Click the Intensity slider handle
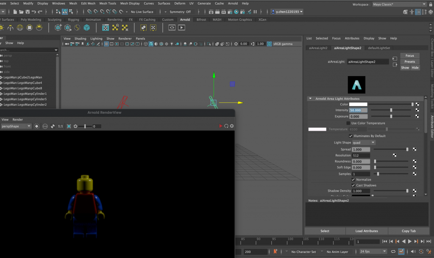434x258 pixels. point(391,110)
